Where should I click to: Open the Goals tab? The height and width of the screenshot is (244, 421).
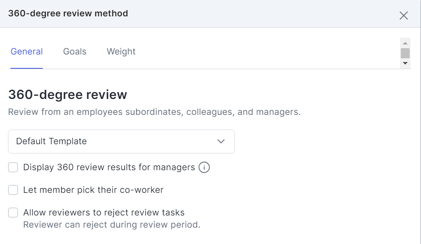coord(75,52)
